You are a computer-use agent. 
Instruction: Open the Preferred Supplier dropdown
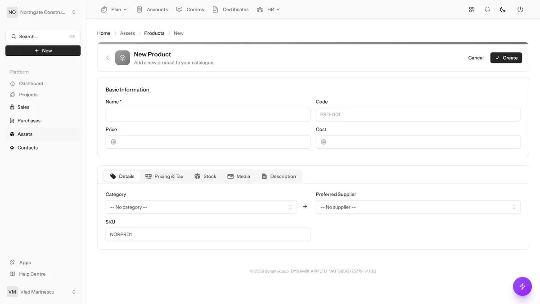[418, 207]
